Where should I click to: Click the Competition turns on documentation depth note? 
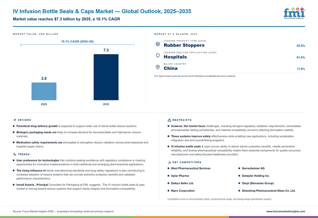pyautogui.click(x=220, y=199)
